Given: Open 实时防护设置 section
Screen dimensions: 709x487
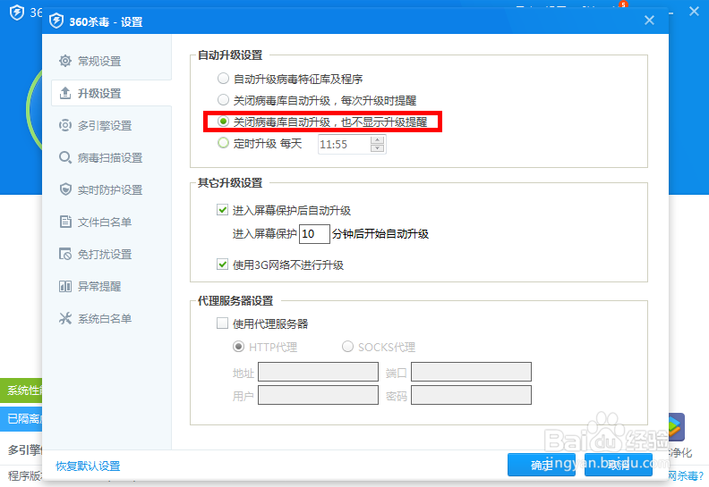Looking at the screenshot, I should coord(111,189).
